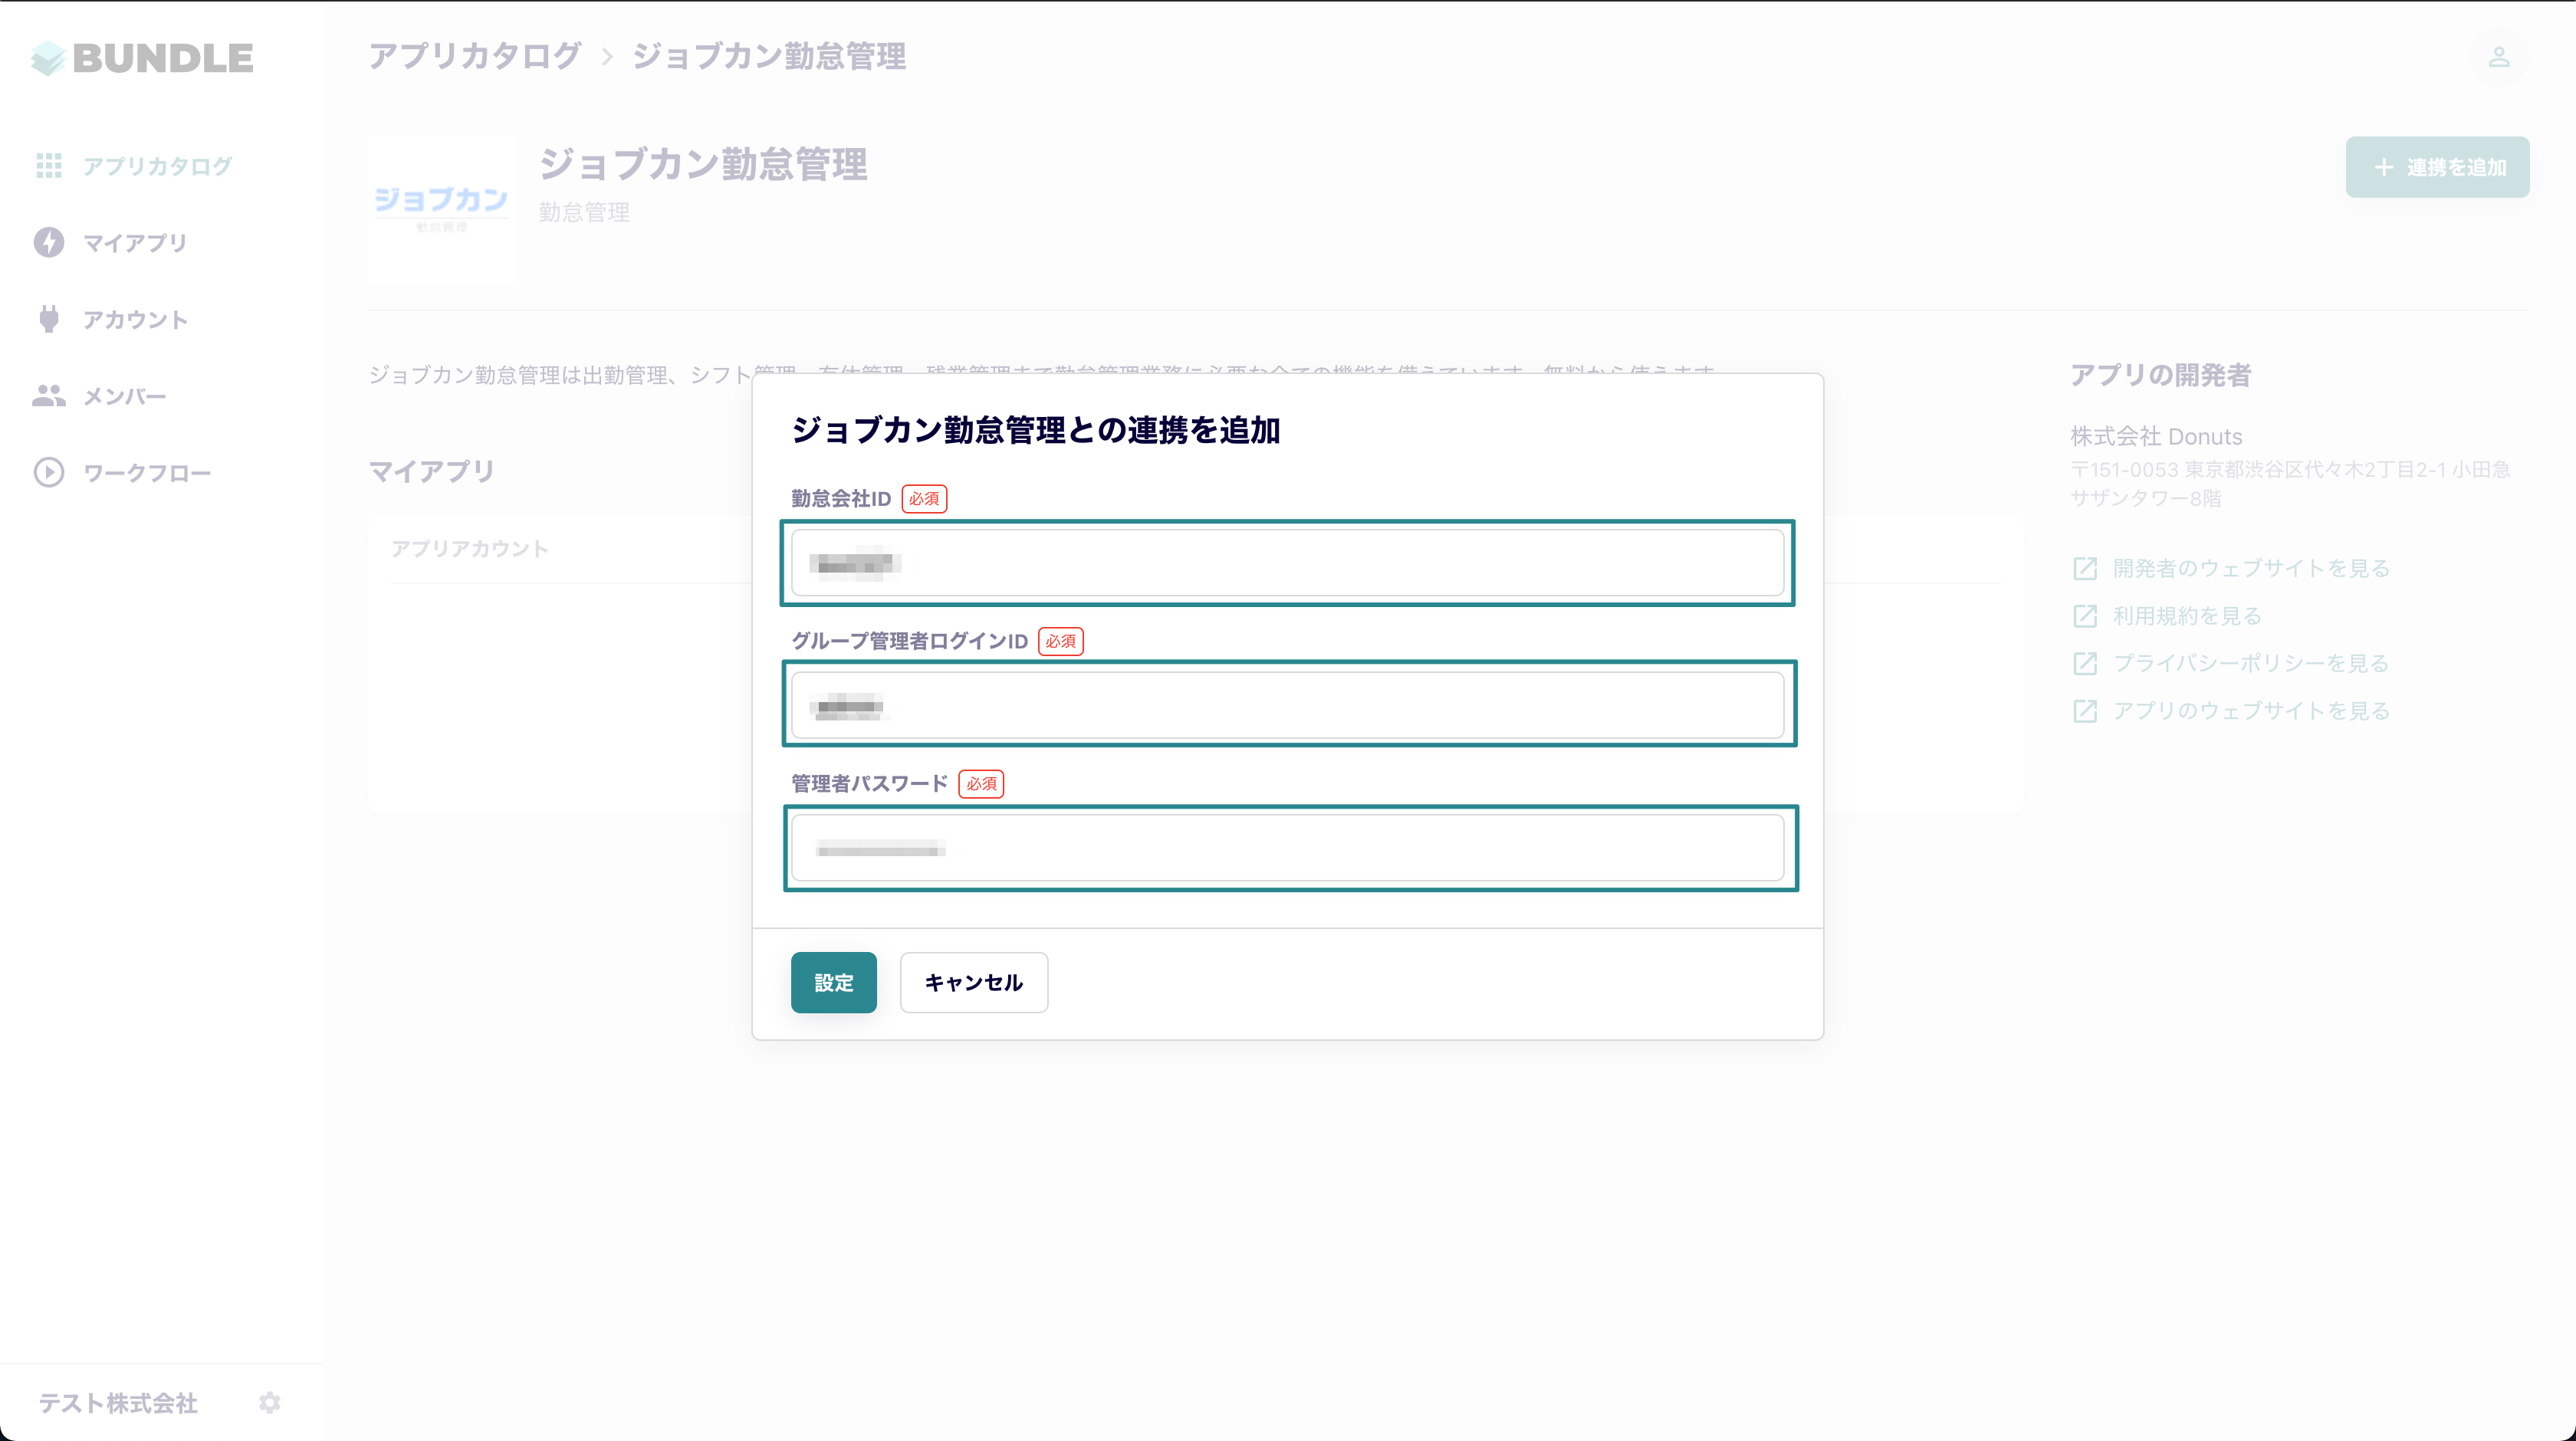Click the グループ管理者ログインID label
The image size is (2576, 1441).
[x=910, y=641]
